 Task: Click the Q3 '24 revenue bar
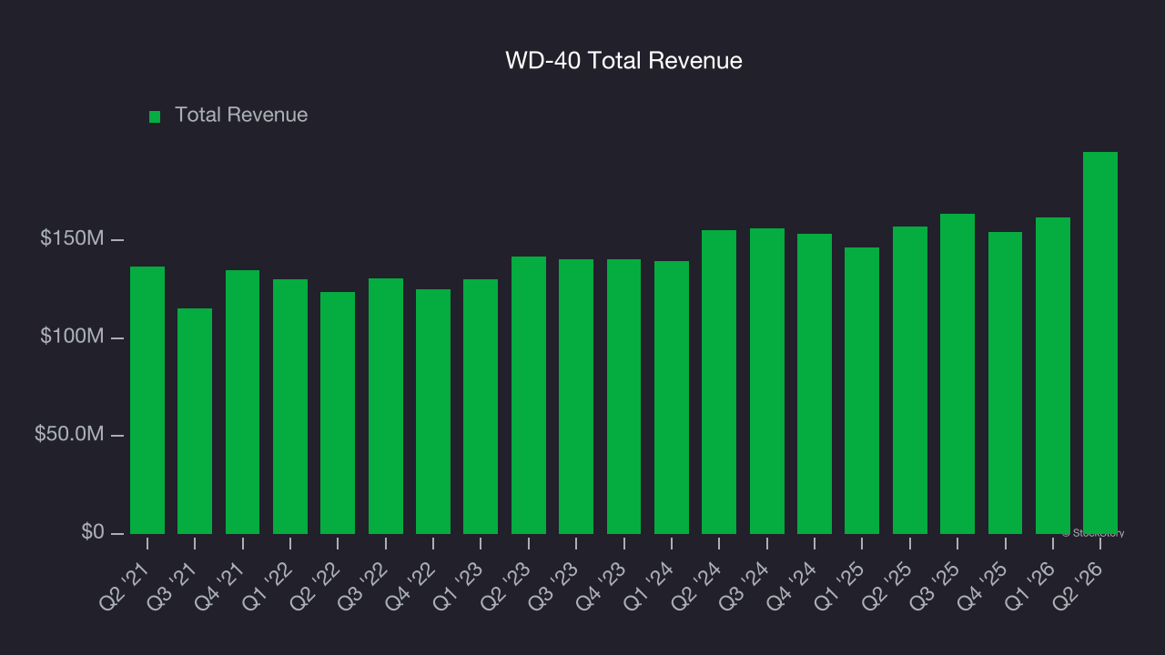click(767, 381)
